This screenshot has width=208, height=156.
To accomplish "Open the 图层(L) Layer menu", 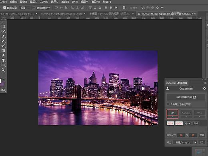I will (x=34, y=2).
